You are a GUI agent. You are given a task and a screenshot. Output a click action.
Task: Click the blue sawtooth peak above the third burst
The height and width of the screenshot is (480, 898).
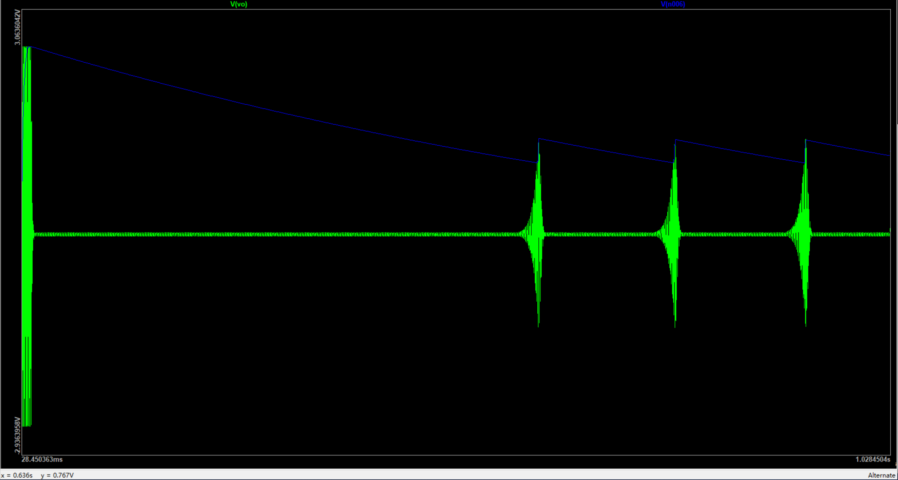(x=675, y=140)
